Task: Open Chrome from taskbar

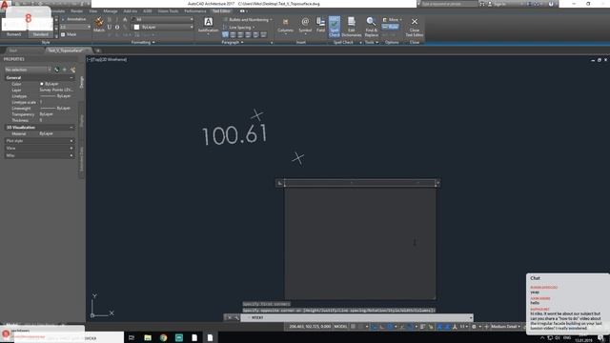Action: pos(163,337)
